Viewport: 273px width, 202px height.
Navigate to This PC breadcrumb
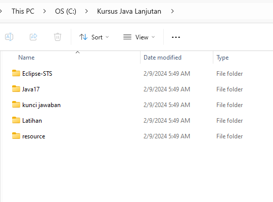tap(23, 11)
